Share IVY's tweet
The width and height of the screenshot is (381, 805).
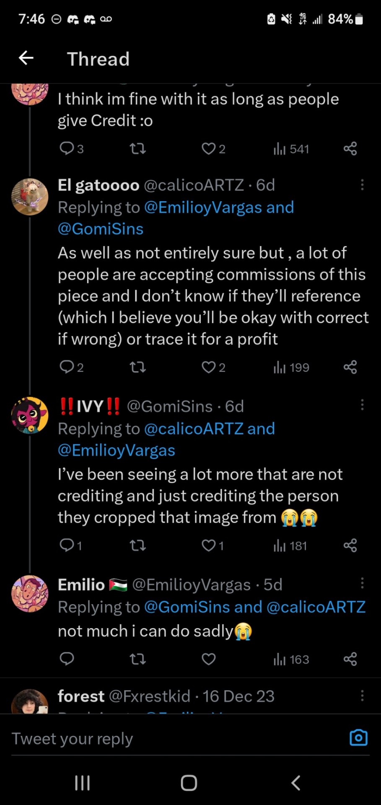click(350, 545)
